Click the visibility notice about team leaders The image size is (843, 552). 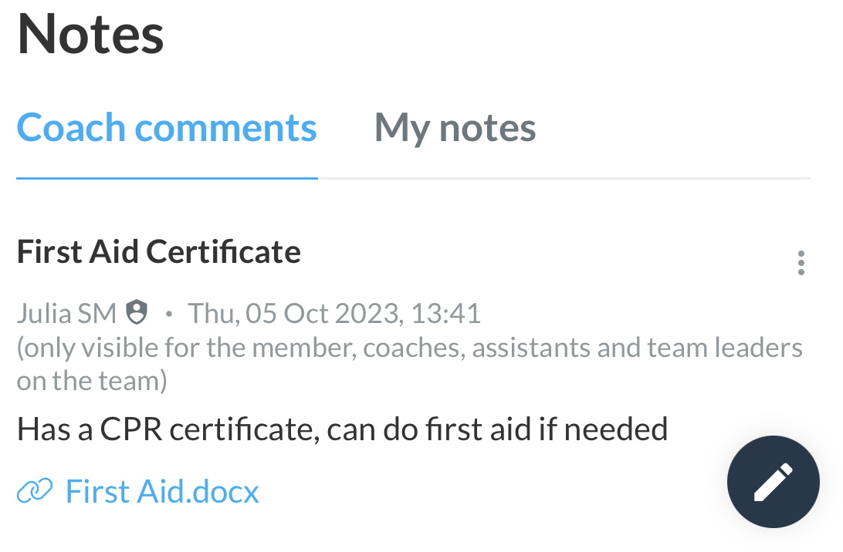pyautogui.click(x=410, y=364)
